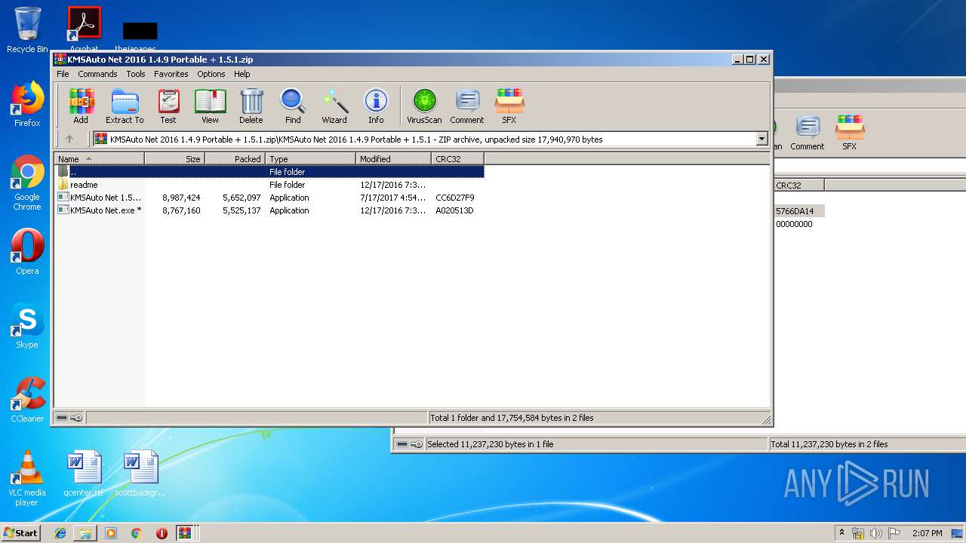Image resolution: width=966 pixels, height=543 pixels.
Task: Click the archive path address field
Action: pyautogui.click(x=430, y=139)
